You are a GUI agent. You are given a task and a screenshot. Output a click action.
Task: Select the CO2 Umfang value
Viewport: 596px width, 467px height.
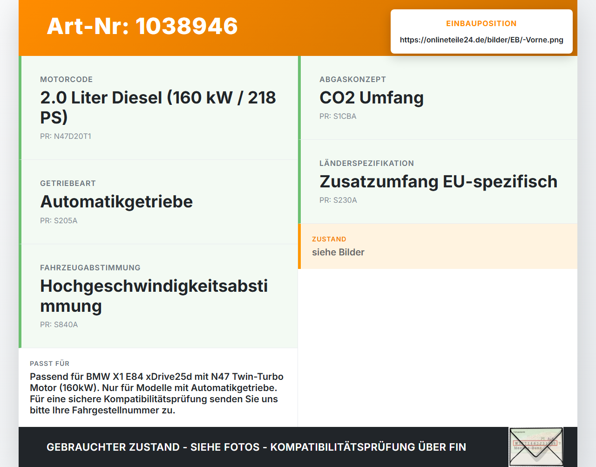point(372,97)
